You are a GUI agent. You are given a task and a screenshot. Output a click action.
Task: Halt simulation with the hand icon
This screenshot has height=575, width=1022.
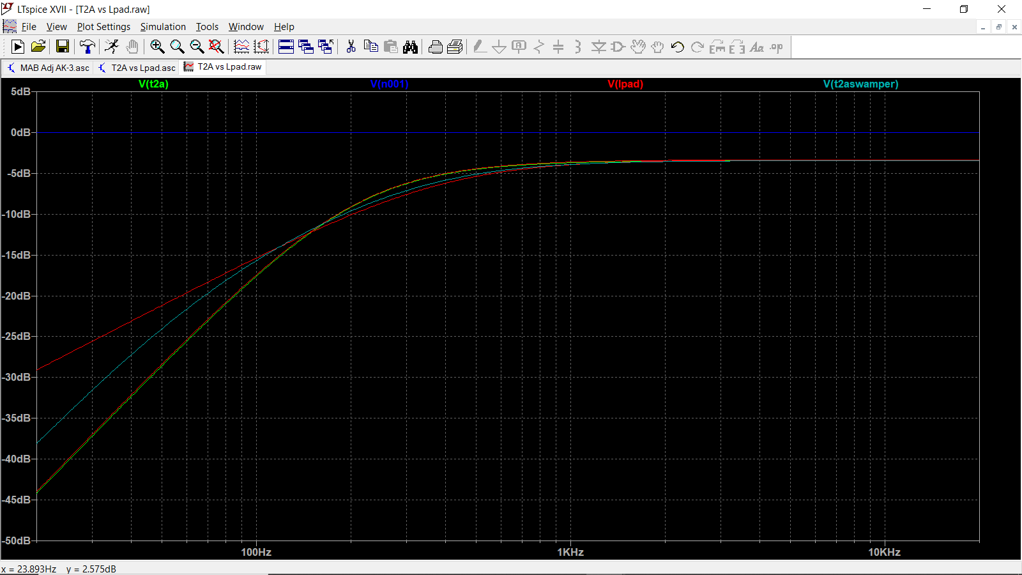(132, 47)
